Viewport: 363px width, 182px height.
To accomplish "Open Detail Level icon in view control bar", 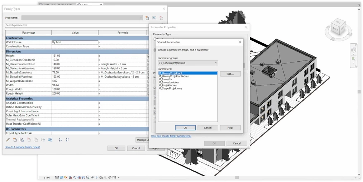I will click(x=57, y=178).
